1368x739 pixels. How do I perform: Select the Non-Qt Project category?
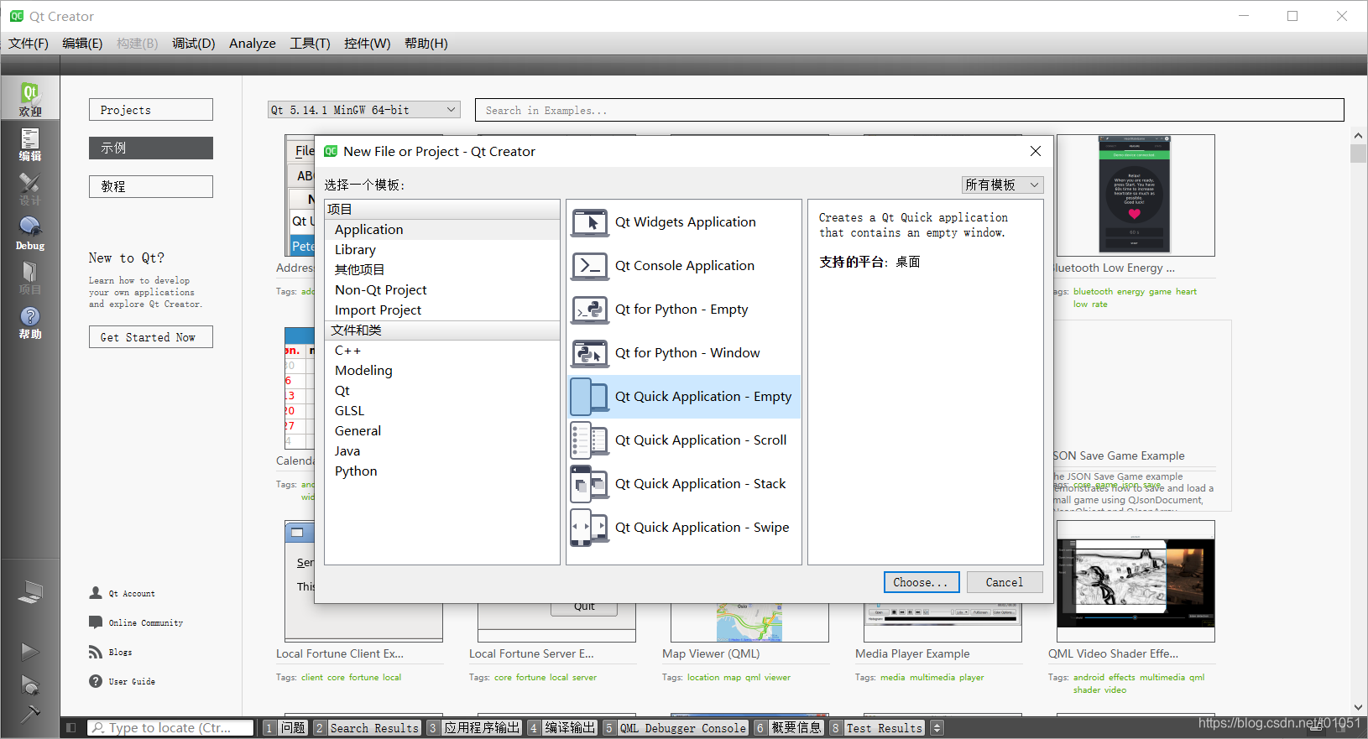click(442, 290)
